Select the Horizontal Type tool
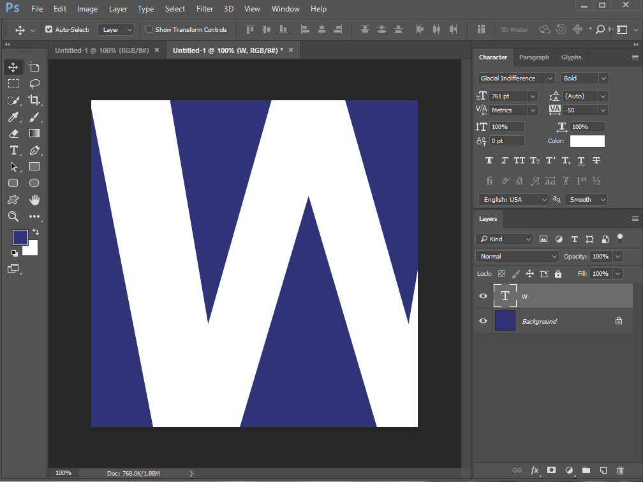Image resolution: width=643 pixels, height=482 pixels. point(13,150)
